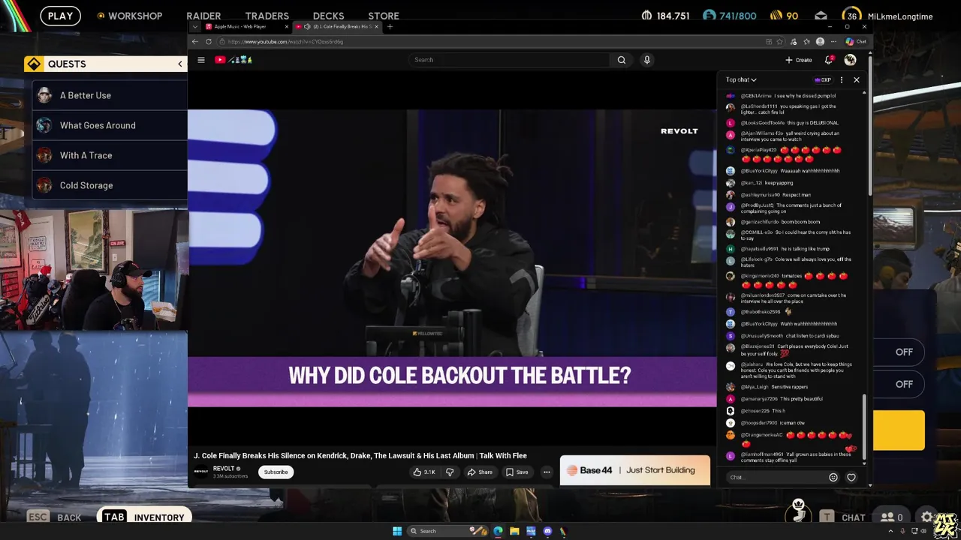Open the STORE game menu
The width and height of the screenshot is (961, 540).
[384, 16]
